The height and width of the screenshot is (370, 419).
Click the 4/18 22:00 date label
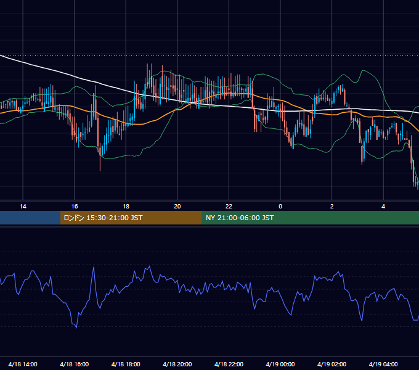click(229, 364)
